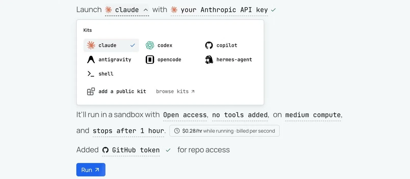The width and height of the screenshot is (410, 179).
Task: Click the Claude starburst icon in the Kits list
Action: tap(91, 45)
